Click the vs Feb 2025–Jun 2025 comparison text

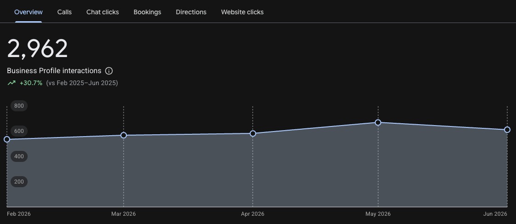[x=82, y=83]
